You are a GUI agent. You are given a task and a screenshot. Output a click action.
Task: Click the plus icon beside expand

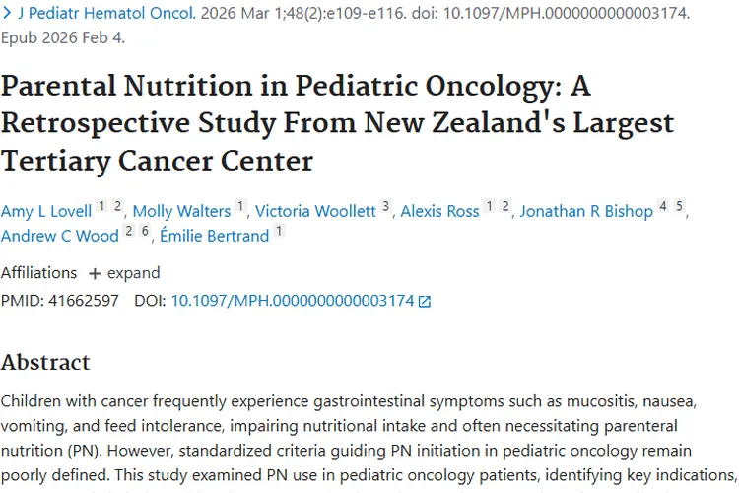pos(95,273)
